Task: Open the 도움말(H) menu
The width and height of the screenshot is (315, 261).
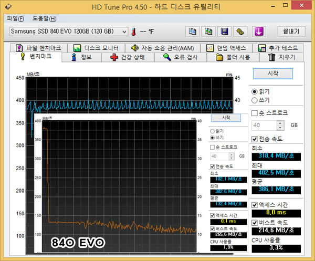Action: 45,19
